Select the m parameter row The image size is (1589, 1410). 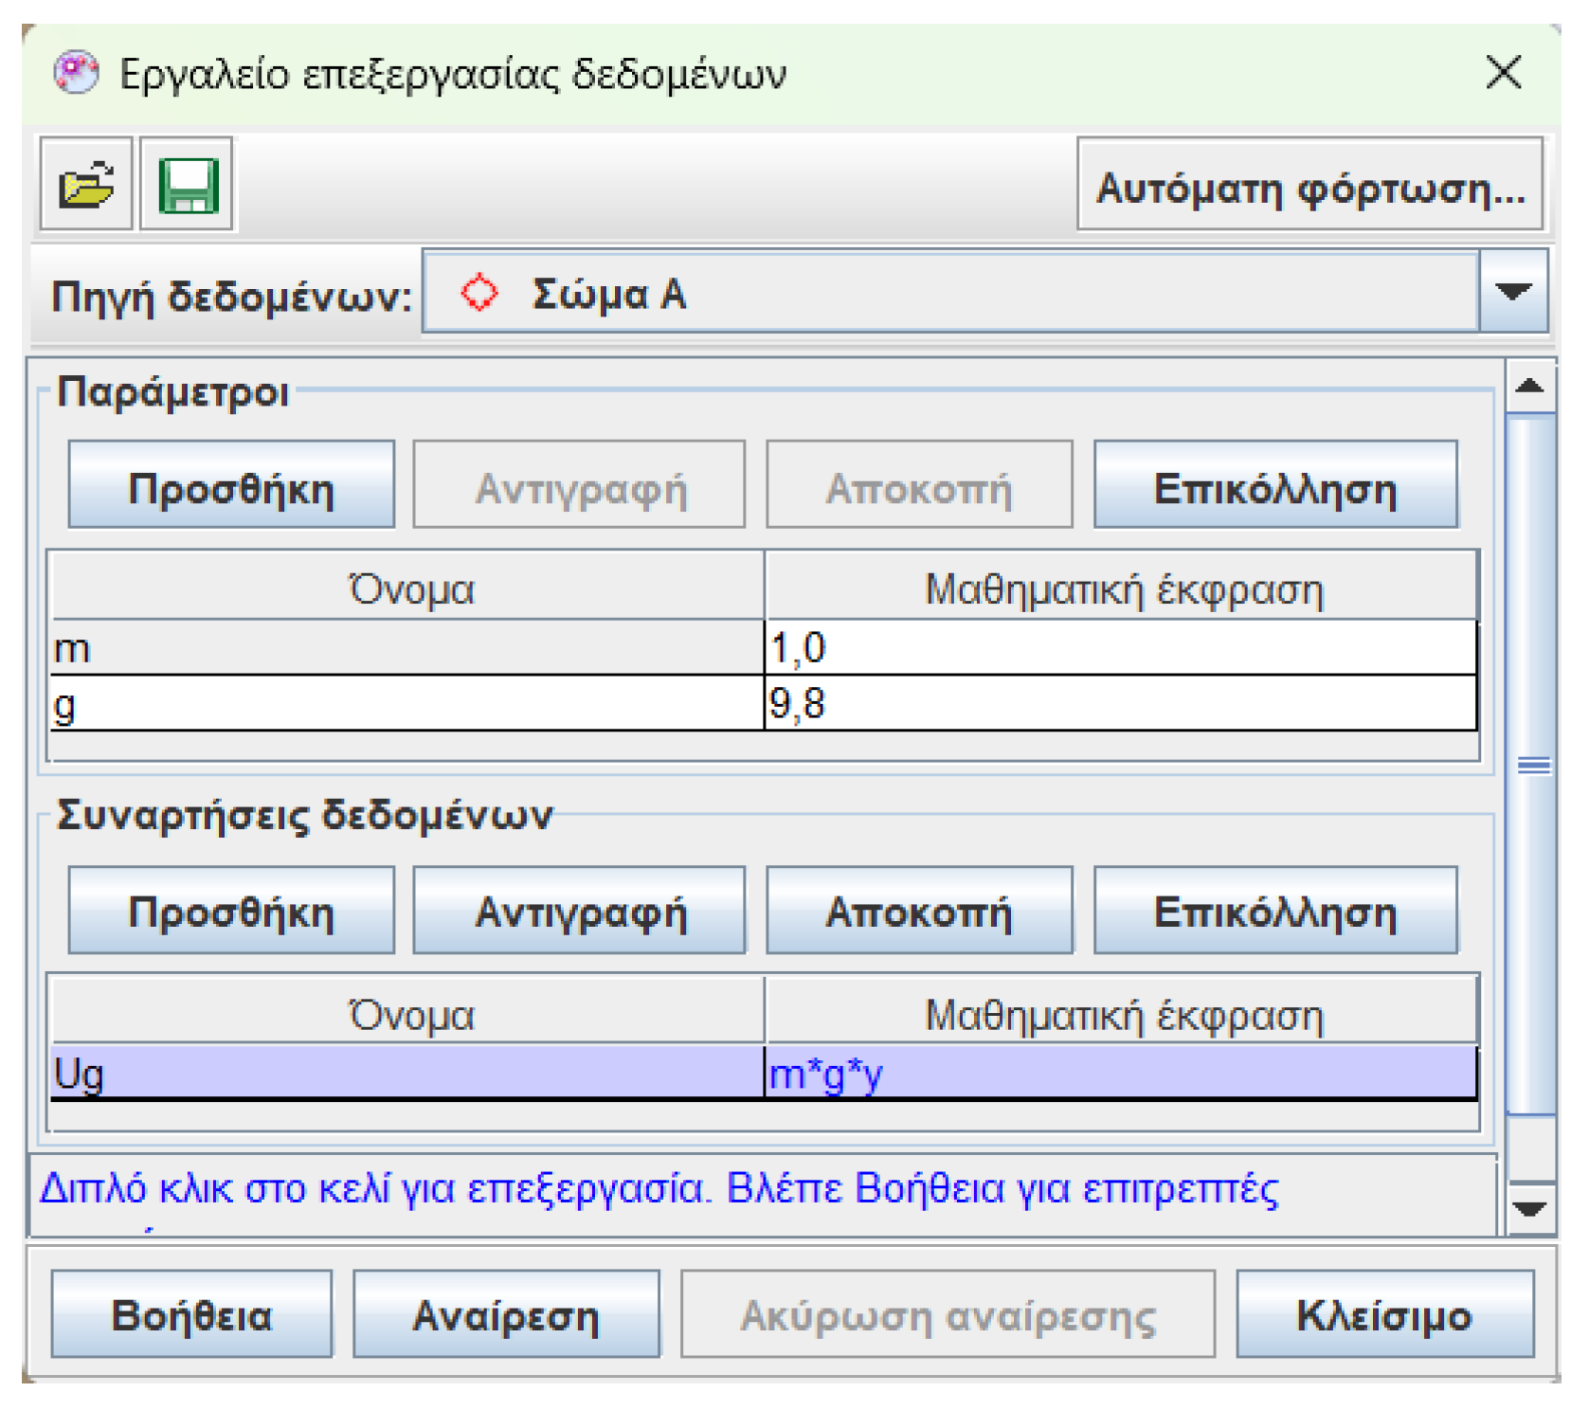coord(379,649)
